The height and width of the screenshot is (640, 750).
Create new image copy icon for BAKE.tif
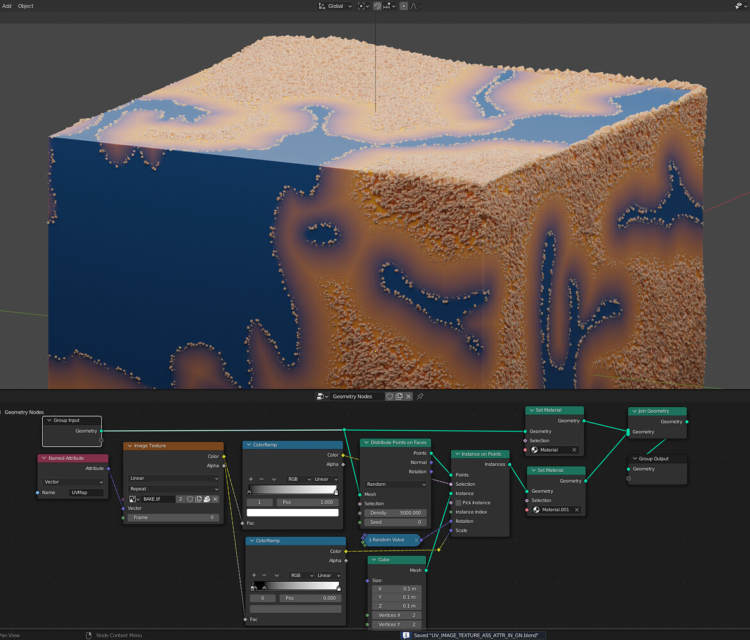pos(198,499)
